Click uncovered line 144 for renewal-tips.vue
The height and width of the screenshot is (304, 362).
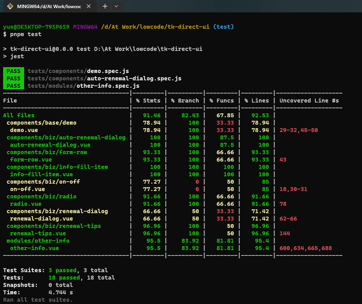coord(285,233)
